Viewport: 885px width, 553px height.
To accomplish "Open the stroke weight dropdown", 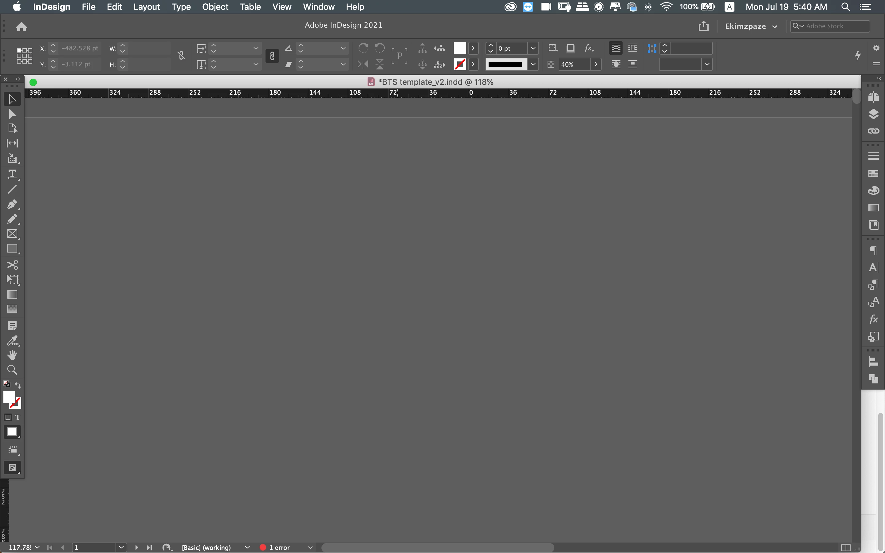I will [x=533, y=48].
